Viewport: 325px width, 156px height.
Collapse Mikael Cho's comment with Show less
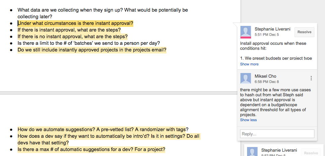pos(248,120)
